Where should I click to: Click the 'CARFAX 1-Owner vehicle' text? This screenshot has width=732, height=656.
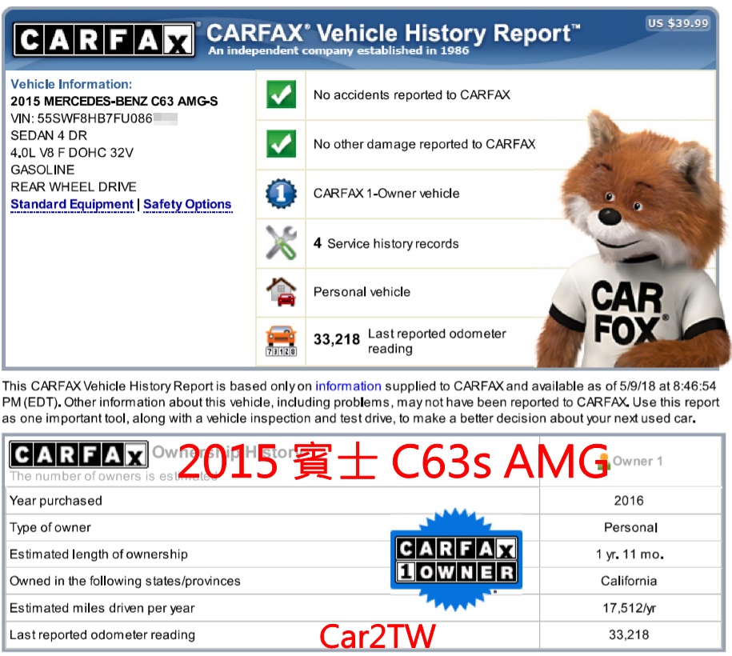click(386, 194)
